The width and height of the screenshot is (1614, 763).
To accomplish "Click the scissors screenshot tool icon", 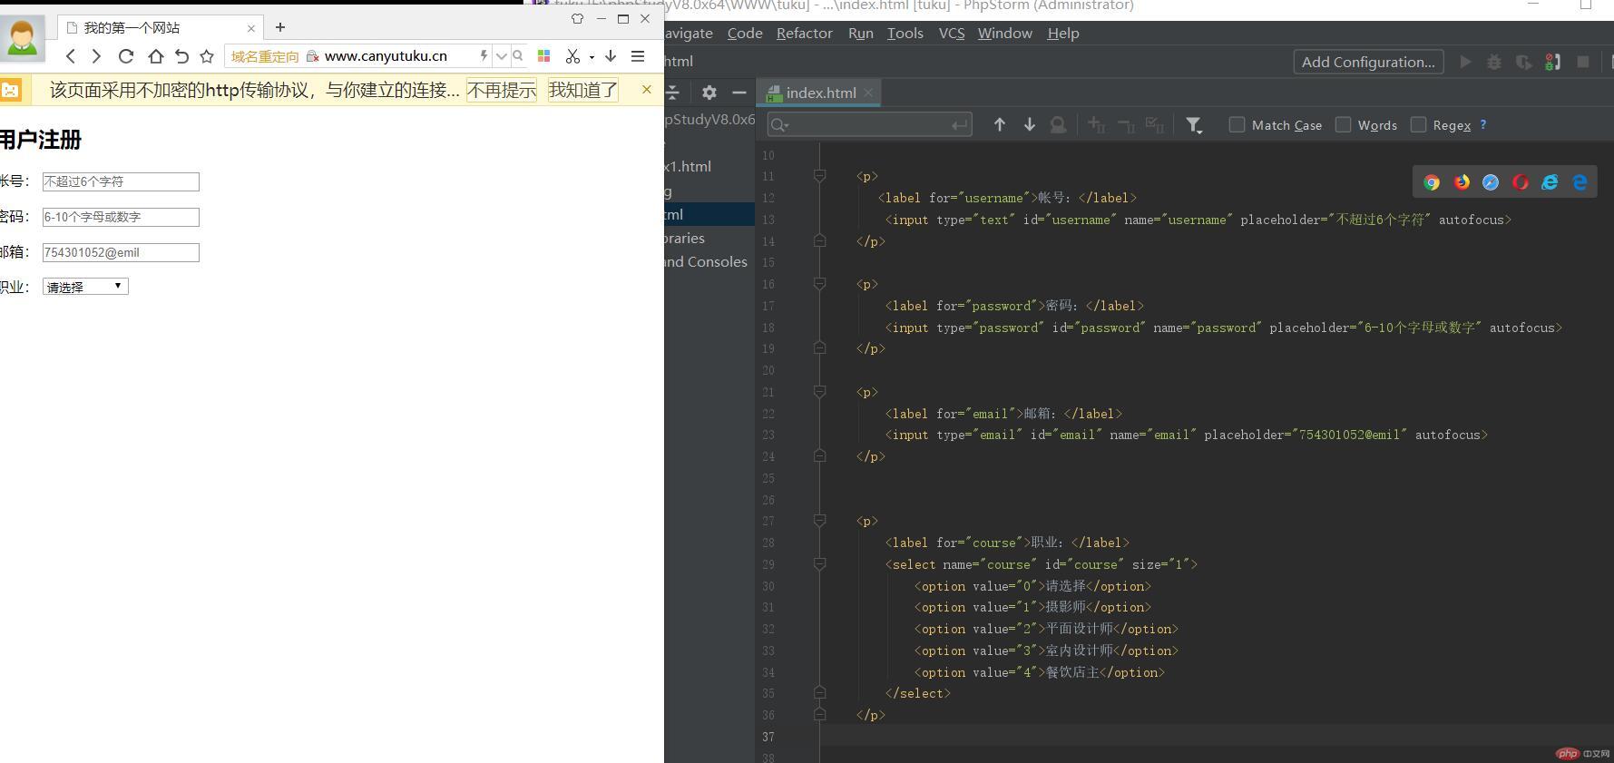I will (x=572, y=56).
